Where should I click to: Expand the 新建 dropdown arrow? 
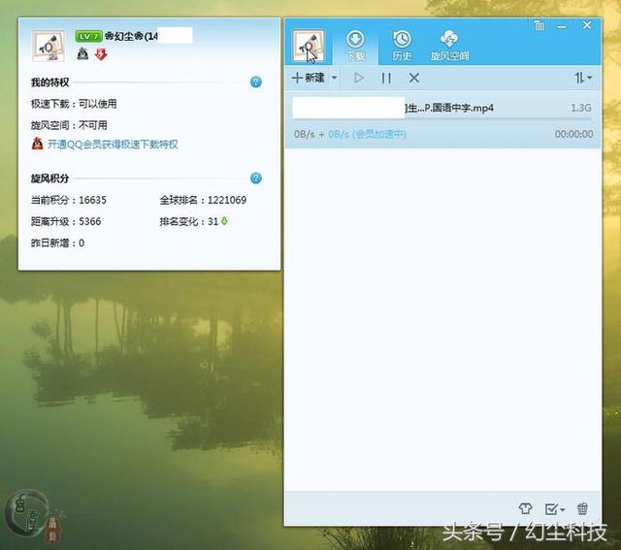pos(334,78)
